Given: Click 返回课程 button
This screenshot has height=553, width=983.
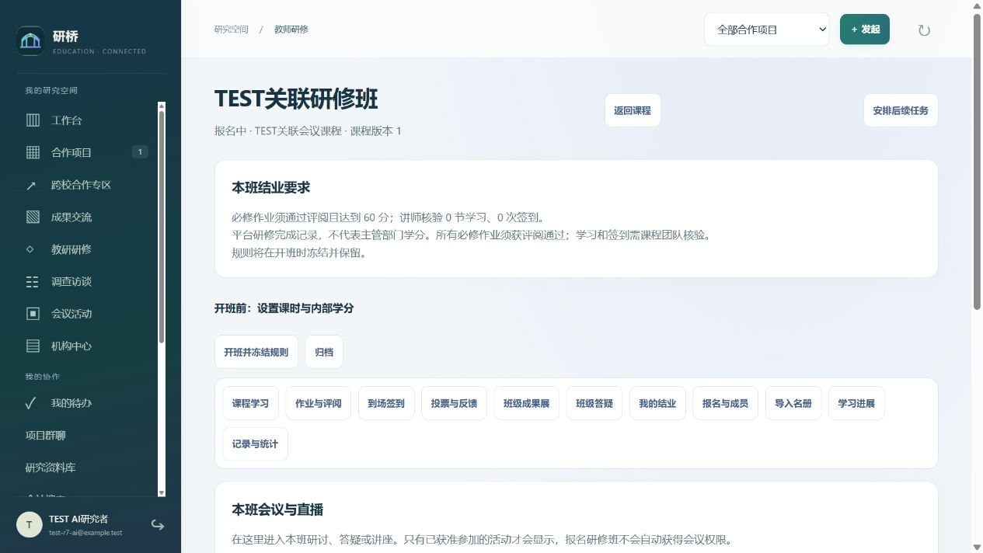Looking at the screenshot, I should (633, 110).
